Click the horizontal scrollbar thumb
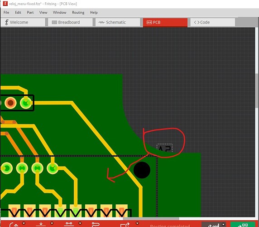The width and height of the screenshot is (259, 227). tap(151, 218)
